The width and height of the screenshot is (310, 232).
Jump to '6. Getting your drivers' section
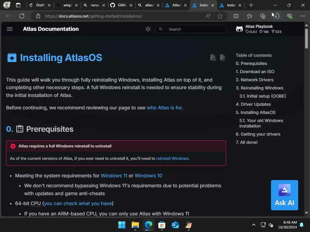pos(258,134)
